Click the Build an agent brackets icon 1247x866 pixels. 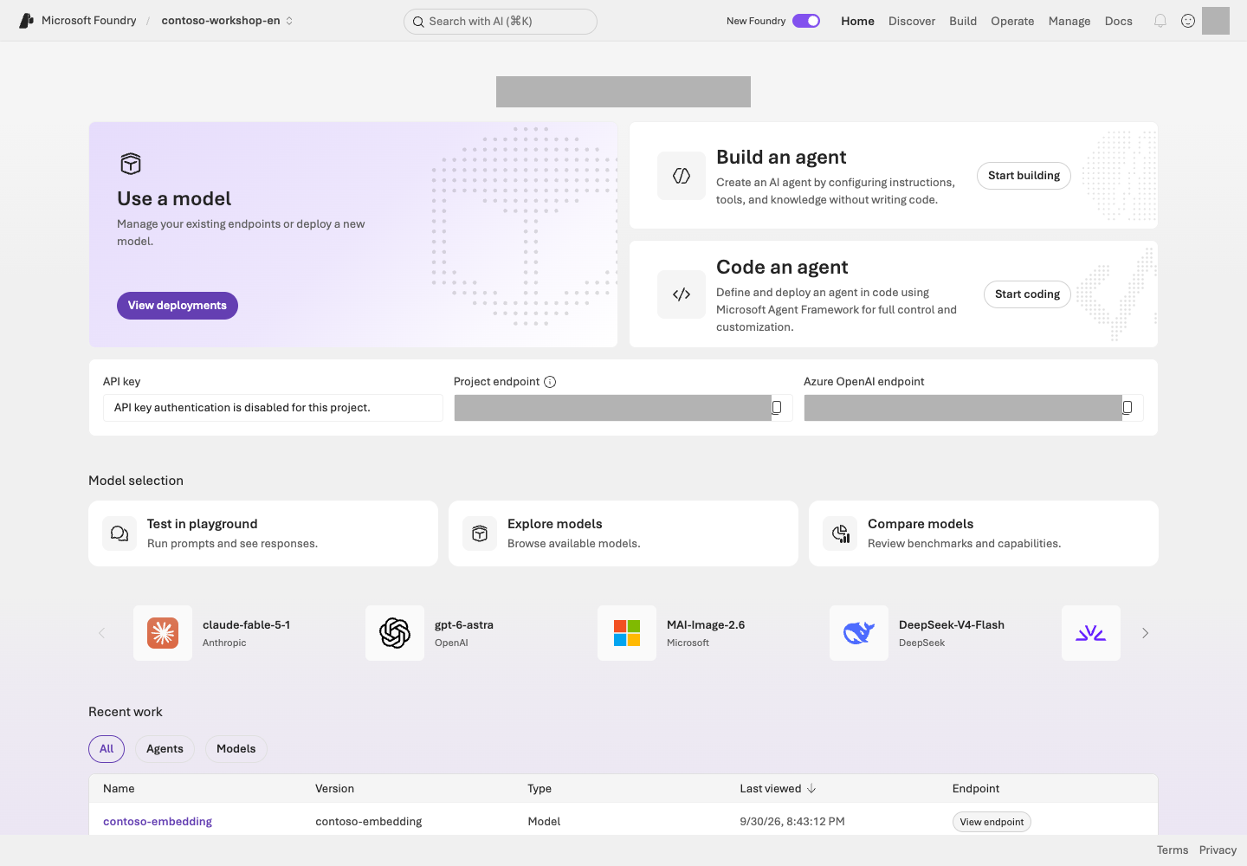pyautogui.click(x=682, y=176)
